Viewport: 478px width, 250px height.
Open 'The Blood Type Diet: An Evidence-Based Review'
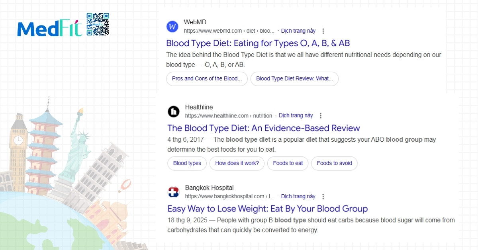263,128
